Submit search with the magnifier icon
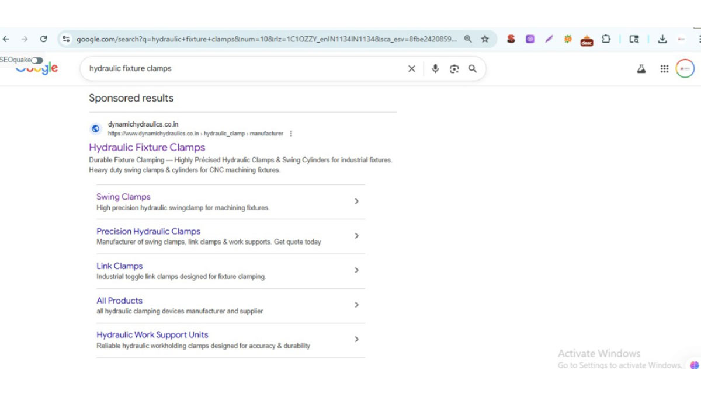 (x=473, y=69)
